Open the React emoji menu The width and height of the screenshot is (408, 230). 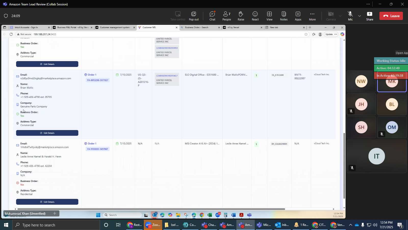click(255, 16)
